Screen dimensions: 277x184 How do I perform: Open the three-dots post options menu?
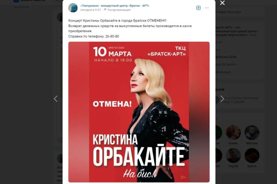click(207, 8)
